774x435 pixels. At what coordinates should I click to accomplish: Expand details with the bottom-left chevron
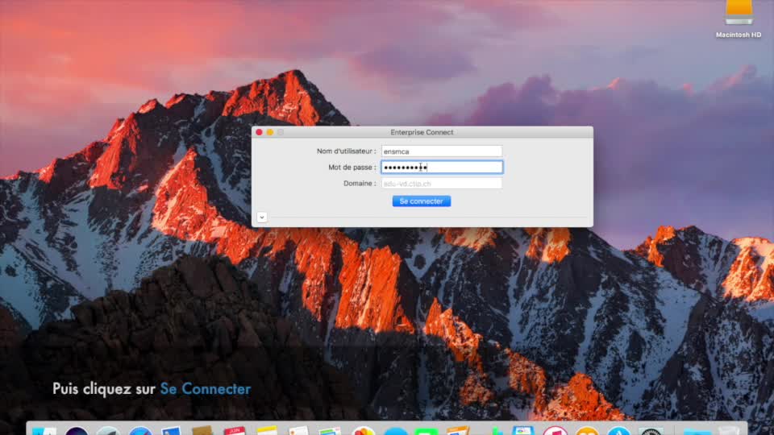tap(262, 217)
